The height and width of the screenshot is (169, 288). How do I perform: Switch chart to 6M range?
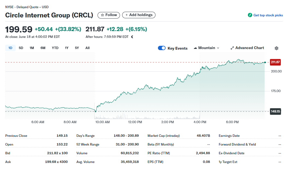[x=43, y=48]
